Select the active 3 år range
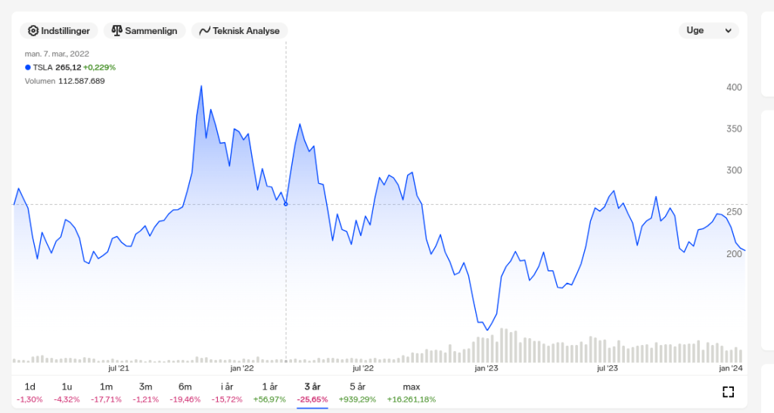Viewport: 774px width, 413px height. [312, 392]
